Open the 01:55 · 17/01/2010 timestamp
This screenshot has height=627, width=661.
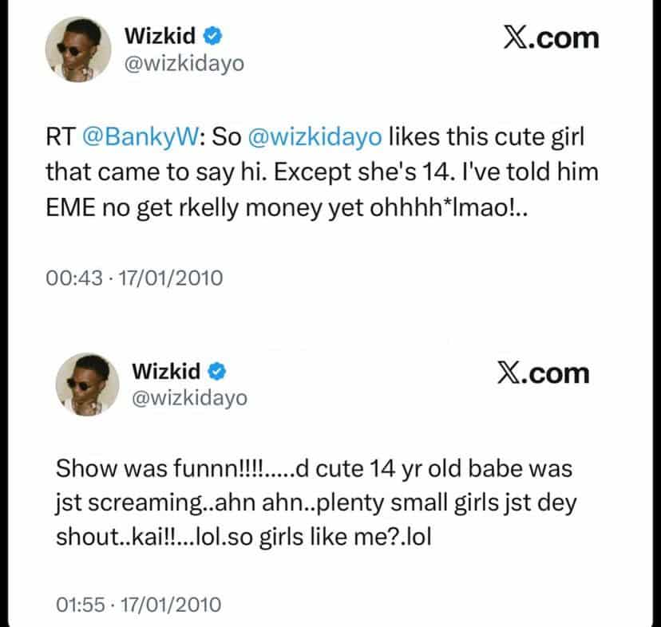(x=138, y=605)
